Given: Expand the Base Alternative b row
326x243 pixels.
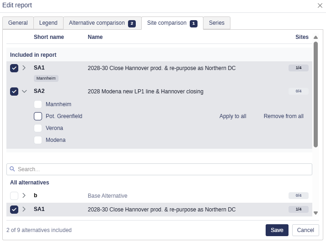Looking at the screenshot, I should (24, 195).
